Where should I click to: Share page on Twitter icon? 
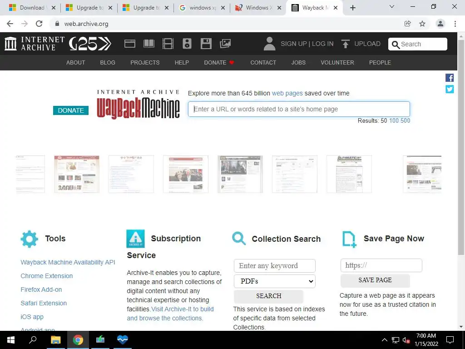click(x=449, y=89)
